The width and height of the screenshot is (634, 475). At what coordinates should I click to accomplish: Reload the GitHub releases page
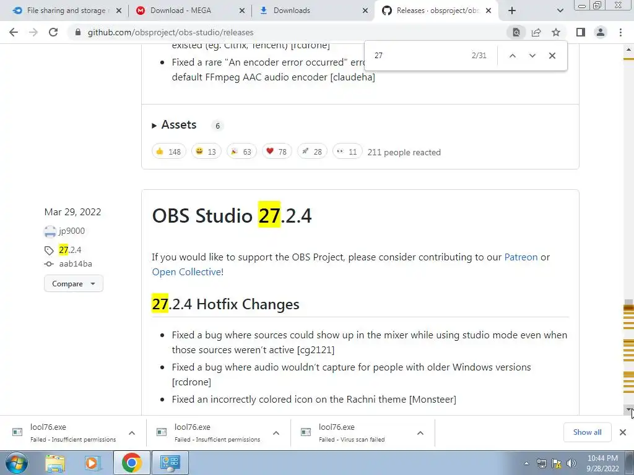[x=53, y=32]
